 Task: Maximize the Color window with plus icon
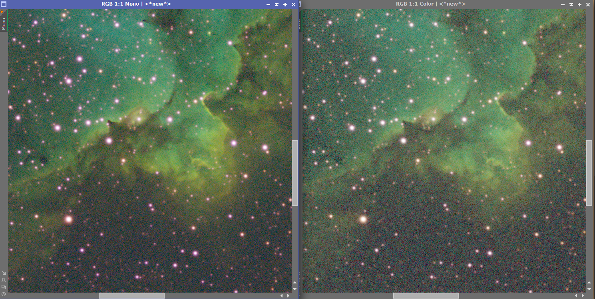[579, 4]
